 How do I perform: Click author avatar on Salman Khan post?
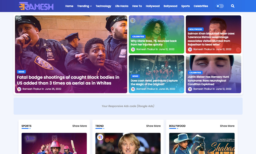(190, 49)
